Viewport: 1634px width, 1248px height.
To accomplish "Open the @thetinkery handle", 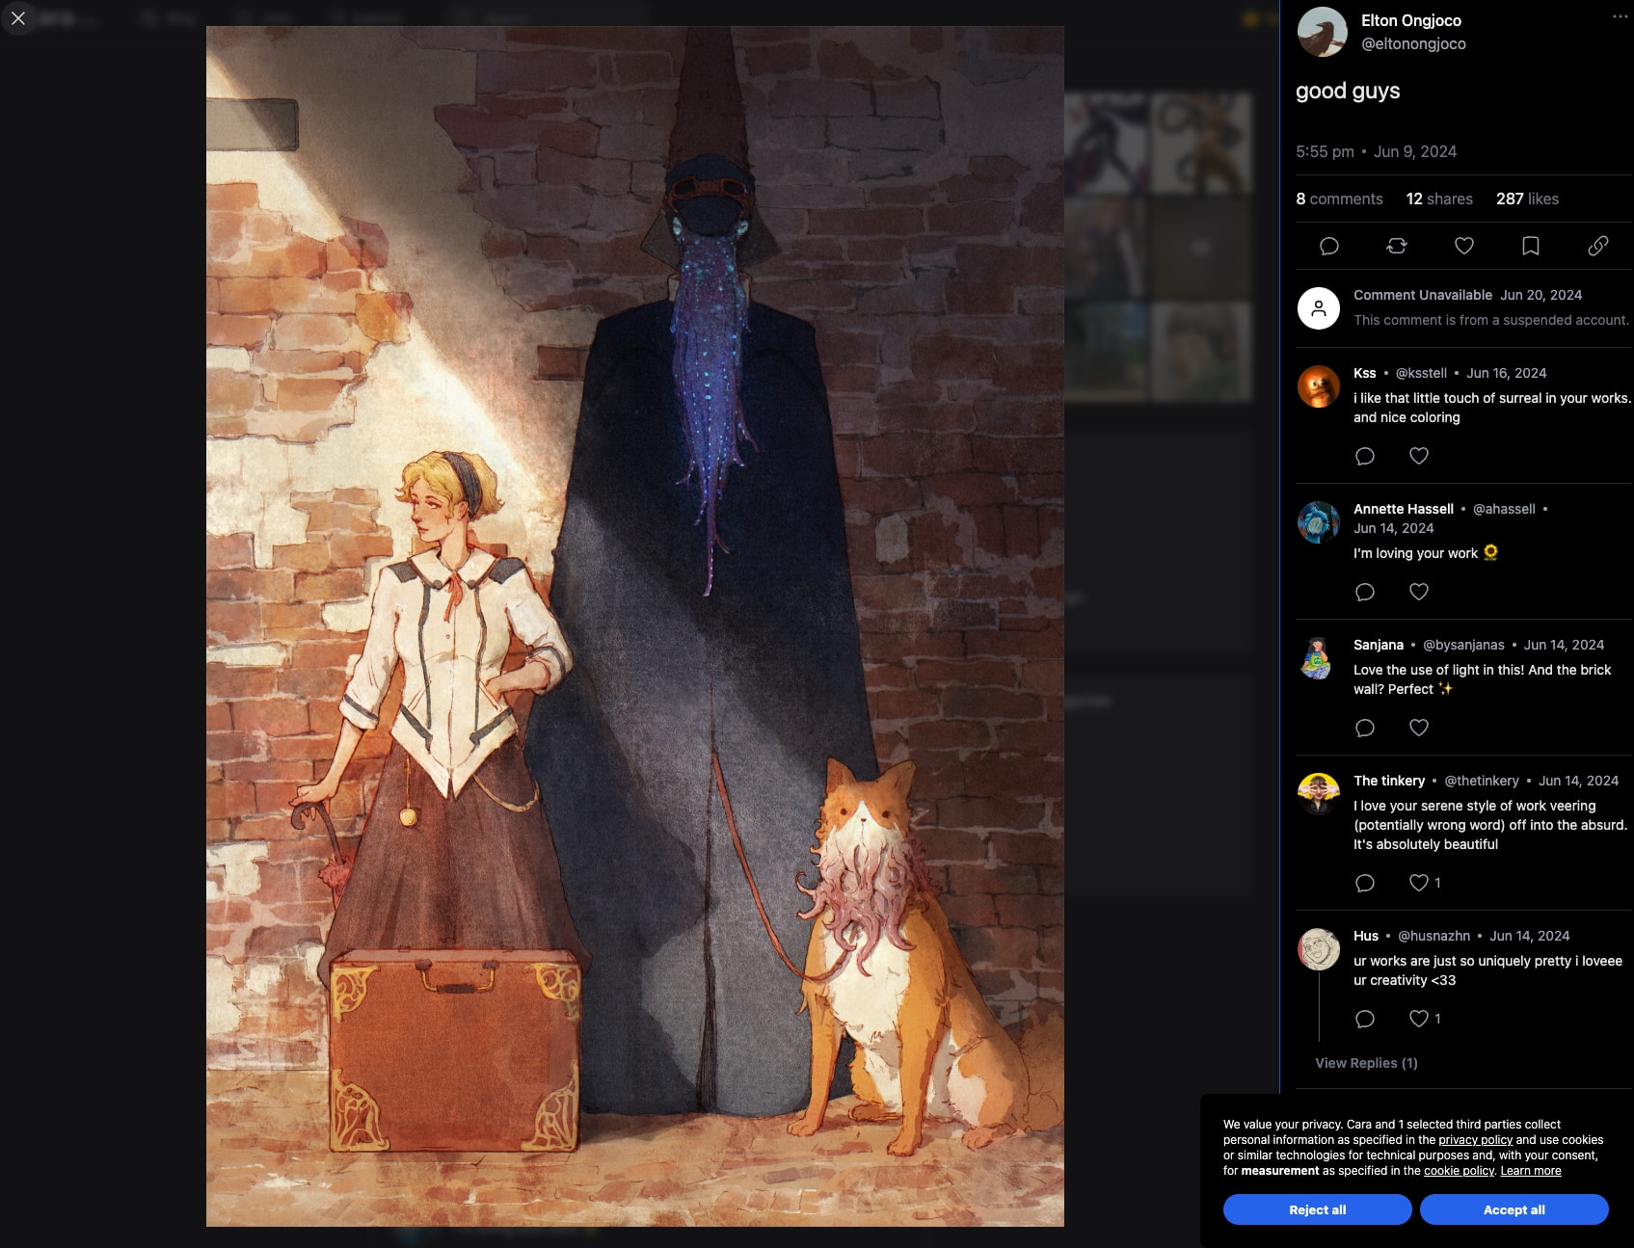I will tap(1481, 781).
